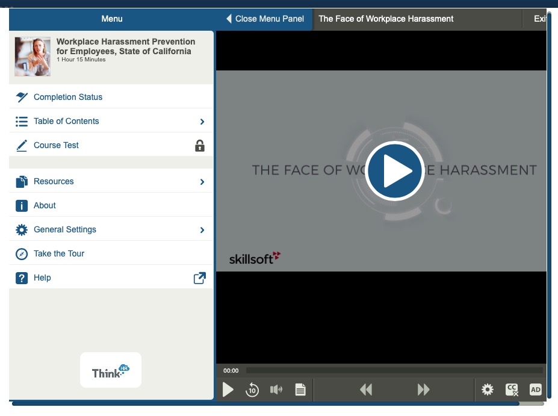This screenshot has width=558, height=416.
Task: Click the volume speaker icon
Action: click(276, 390)
